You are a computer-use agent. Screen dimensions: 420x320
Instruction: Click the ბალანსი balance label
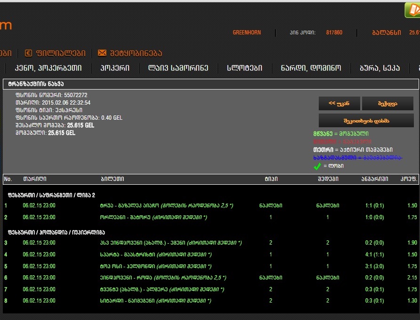(x=386, y=33)
